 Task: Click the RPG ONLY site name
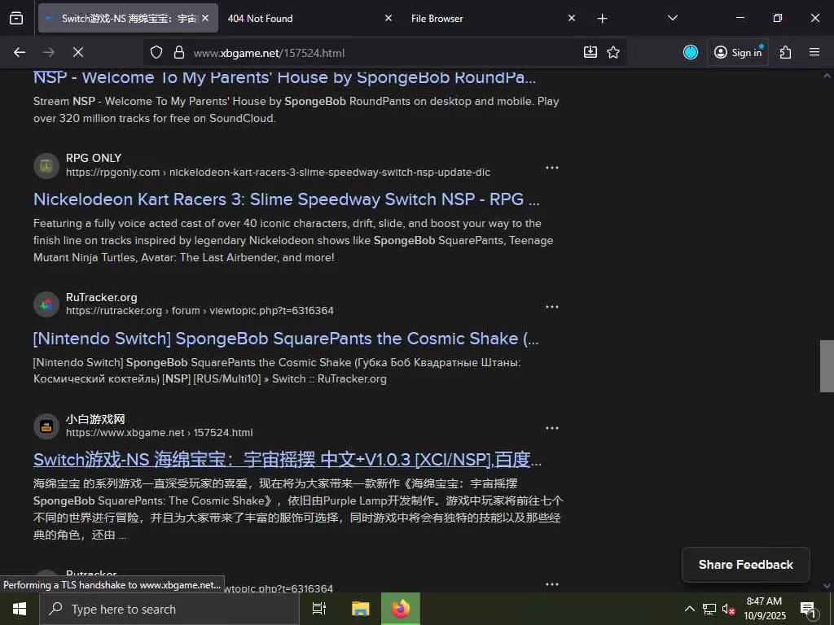click(94, 158)
